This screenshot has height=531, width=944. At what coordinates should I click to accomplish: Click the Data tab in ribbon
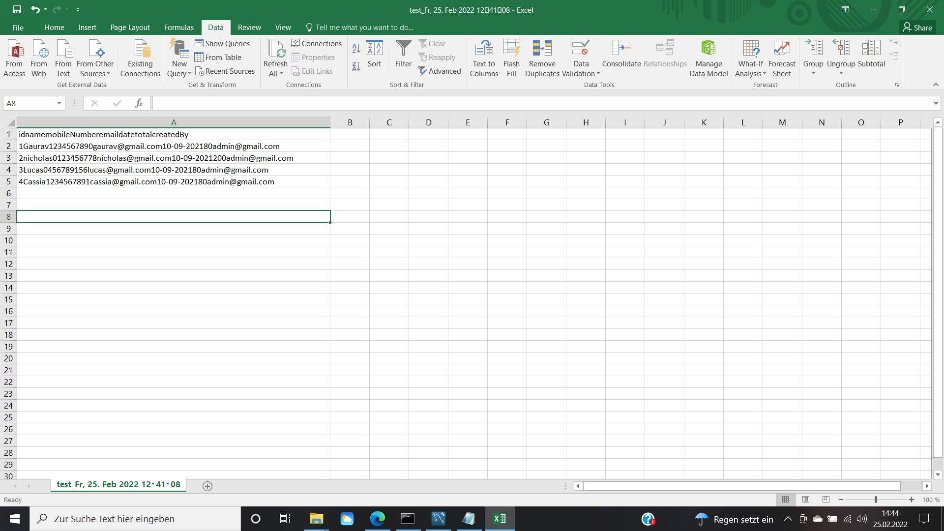point(215,27)
